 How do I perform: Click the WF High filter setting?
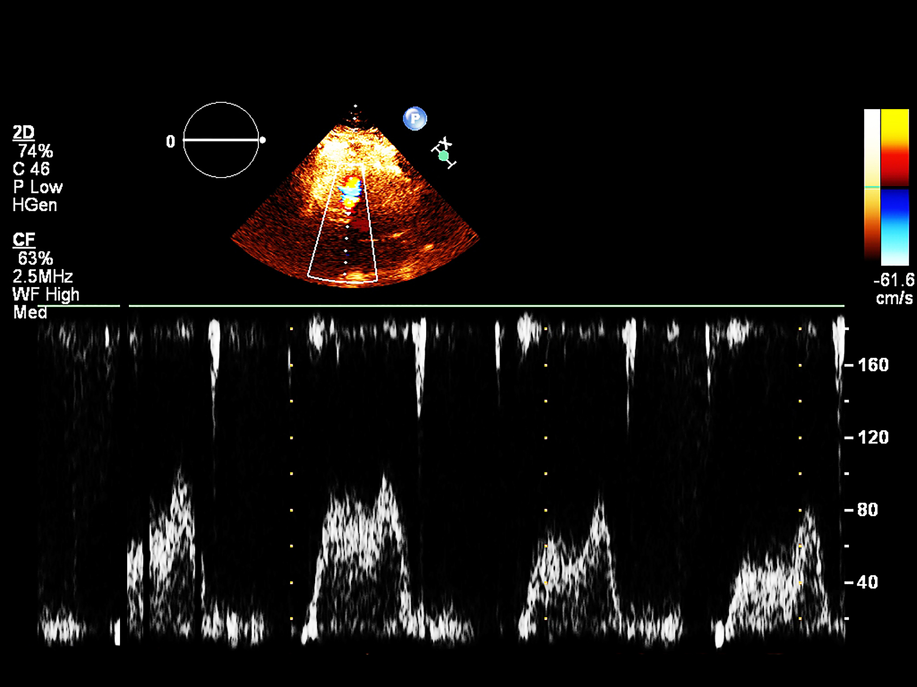(46, 295)
